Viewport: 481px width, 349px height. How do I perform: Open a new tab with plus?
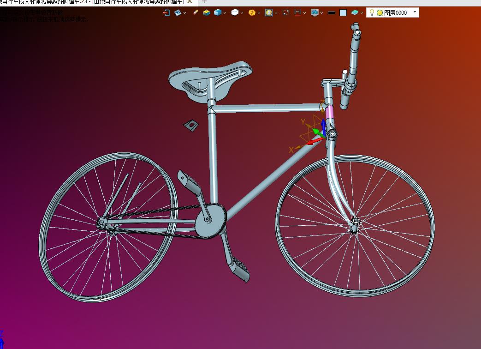(204, 2)
